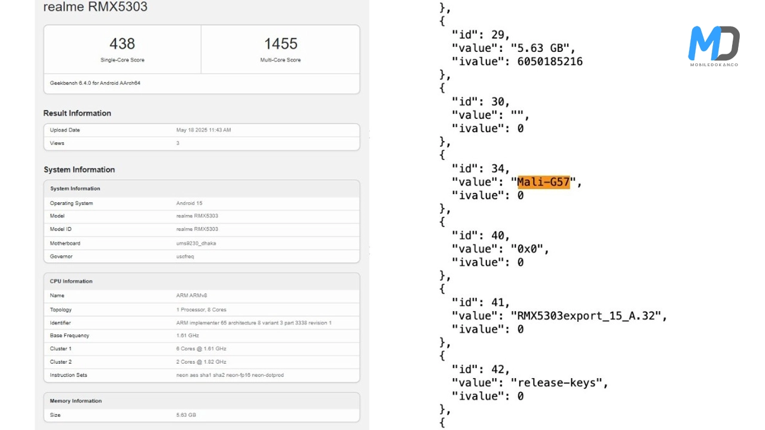Click the Cluster 2 cores value
This screenshot has width=765, height=430.
click(x=201, y=362)
